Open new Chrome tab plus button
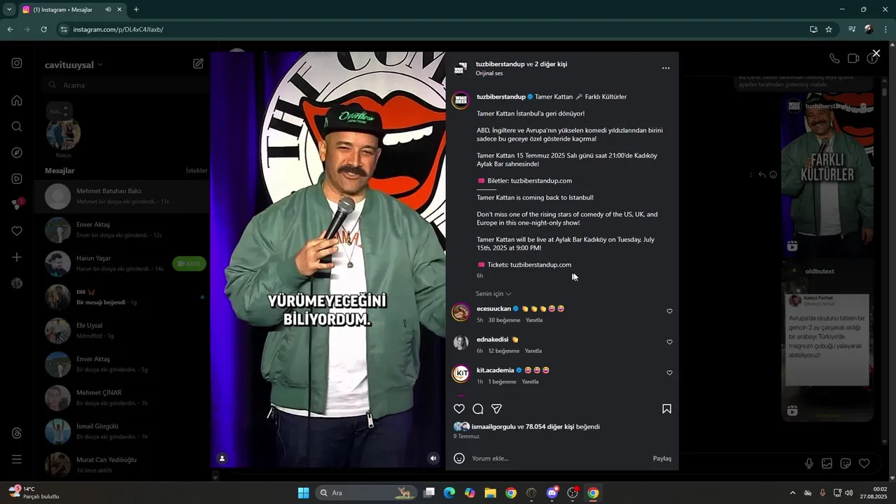Image resolution: width=896 pixels, height=504 pixels. pos(136,10)
